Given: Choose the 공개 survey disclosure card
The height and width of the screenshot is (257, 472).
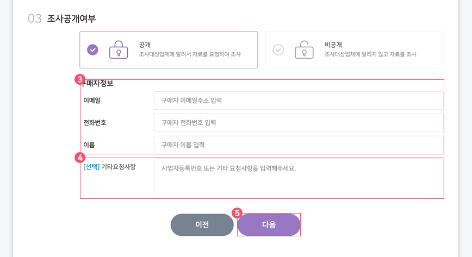Looking at the screenshot, I should click(169, 49).
